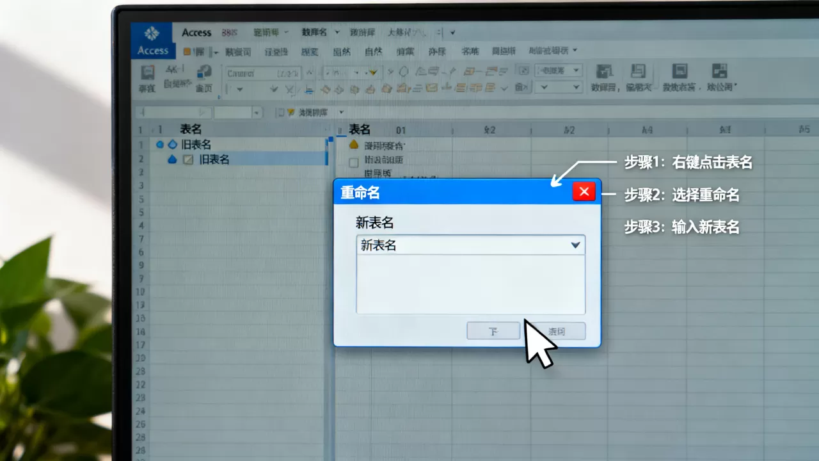
Task: Click the first of the four large icons at the ribbon's right end
Action: (604, 71)
